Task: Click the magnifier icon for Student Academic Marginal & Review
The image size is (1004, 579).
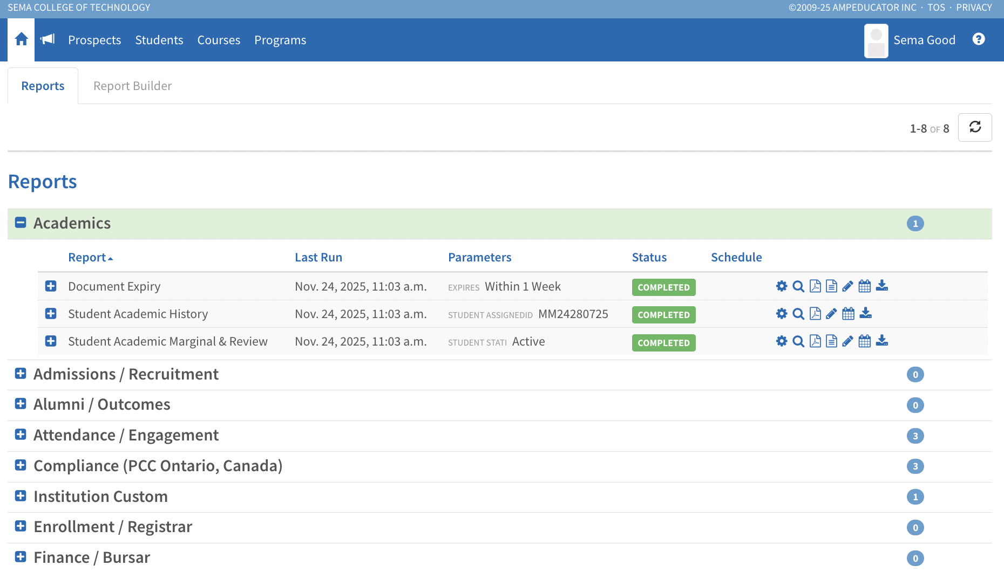Action: point(798,341)
